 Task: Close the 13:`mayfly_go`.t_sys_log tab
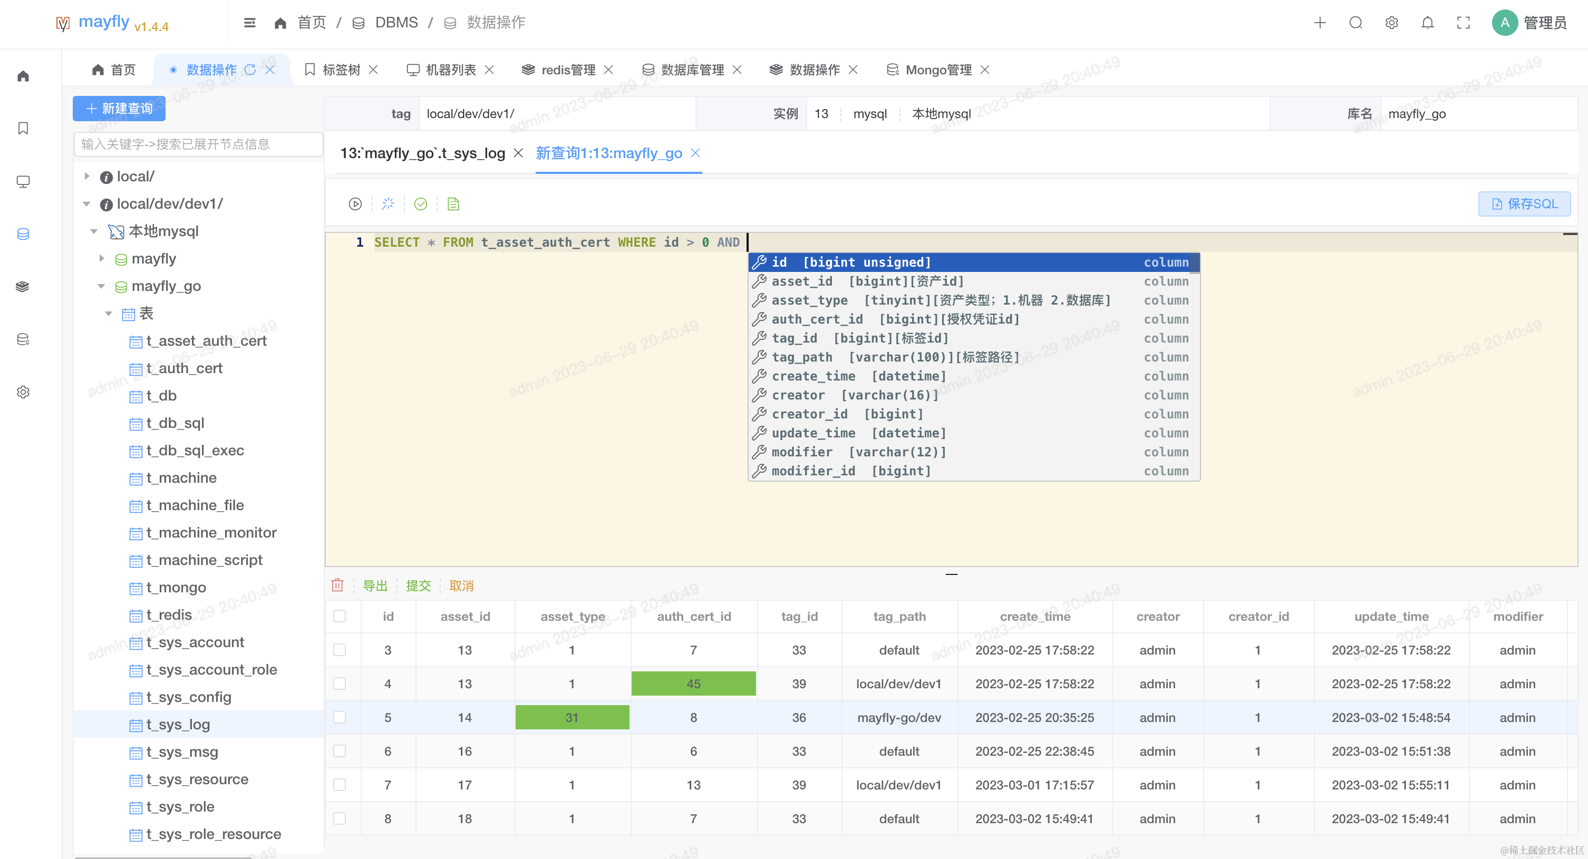(x=518, y=153)
